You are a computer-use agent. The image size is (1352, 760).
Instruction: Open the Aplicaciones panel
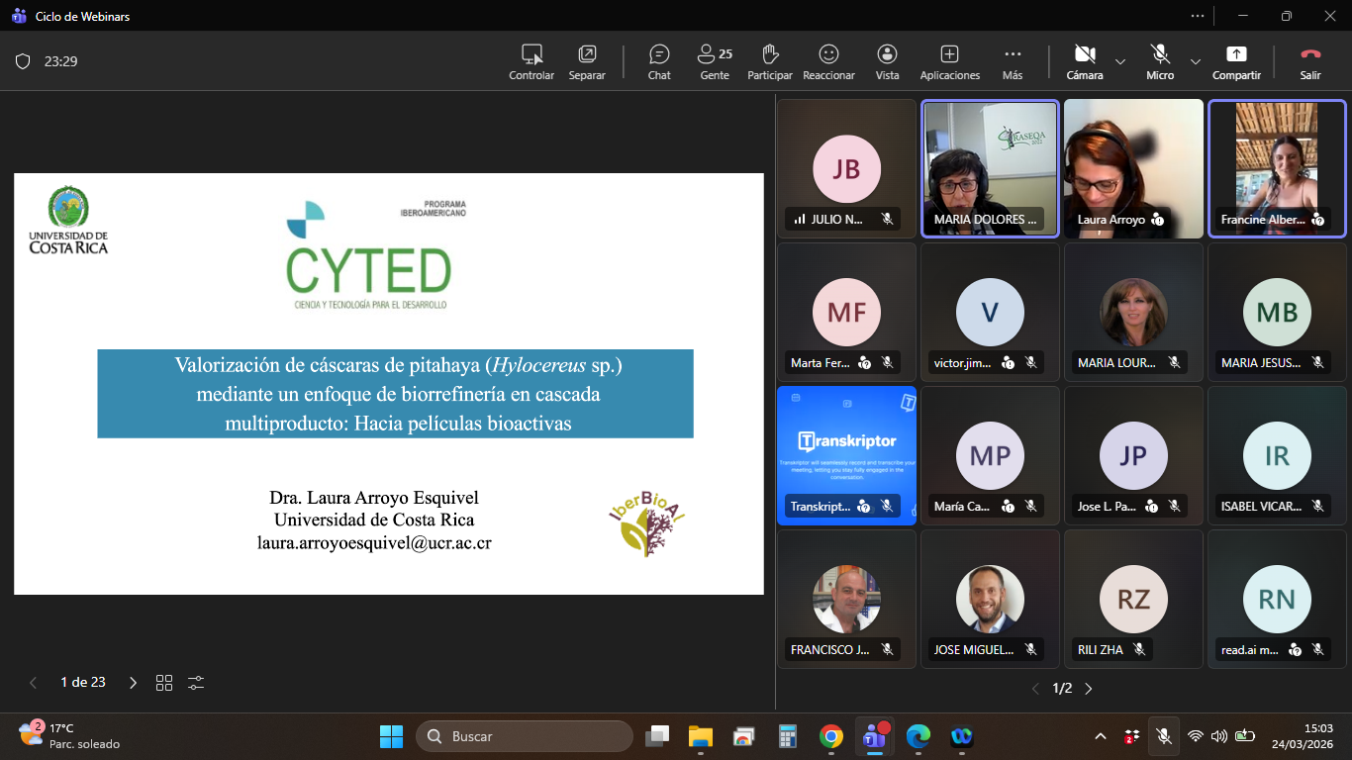pyautogui.click(x=949, y=61)
